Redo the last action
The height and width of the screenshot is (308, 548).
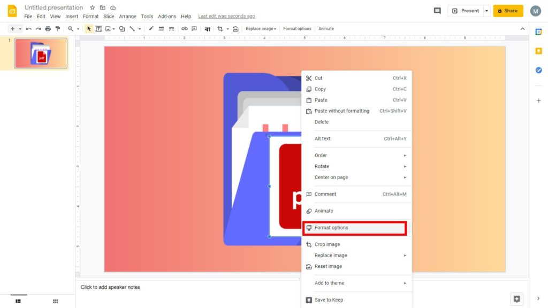point(38,29)
